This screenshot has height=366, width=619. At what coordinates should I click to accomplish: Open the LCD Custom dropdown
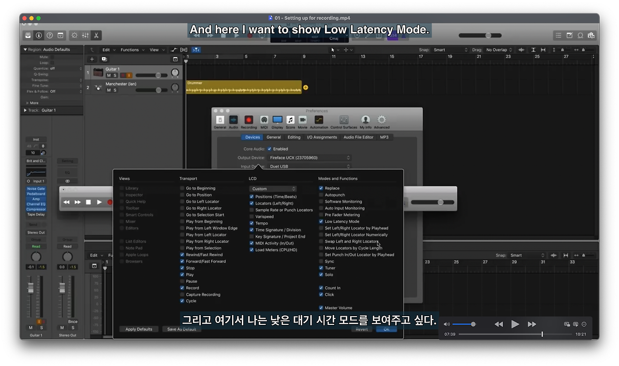(x=273, y=189)
